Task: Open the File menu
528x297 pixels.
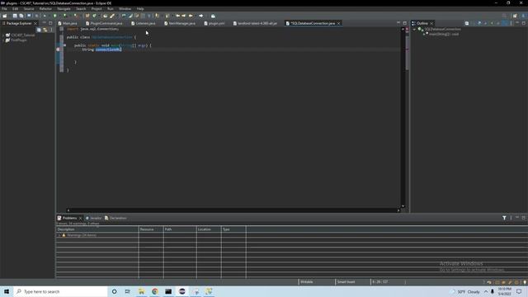Action: point(4,9)
